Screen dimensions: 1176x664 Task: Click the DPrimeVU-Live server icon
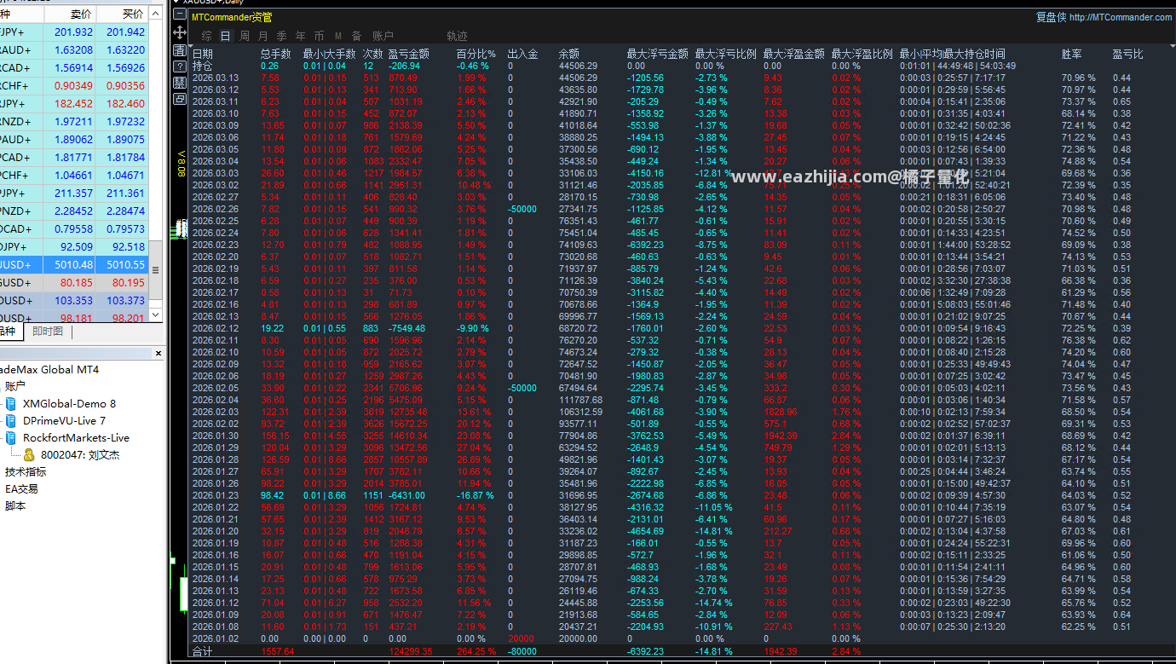pyautogui.click(x=10, y=421)
